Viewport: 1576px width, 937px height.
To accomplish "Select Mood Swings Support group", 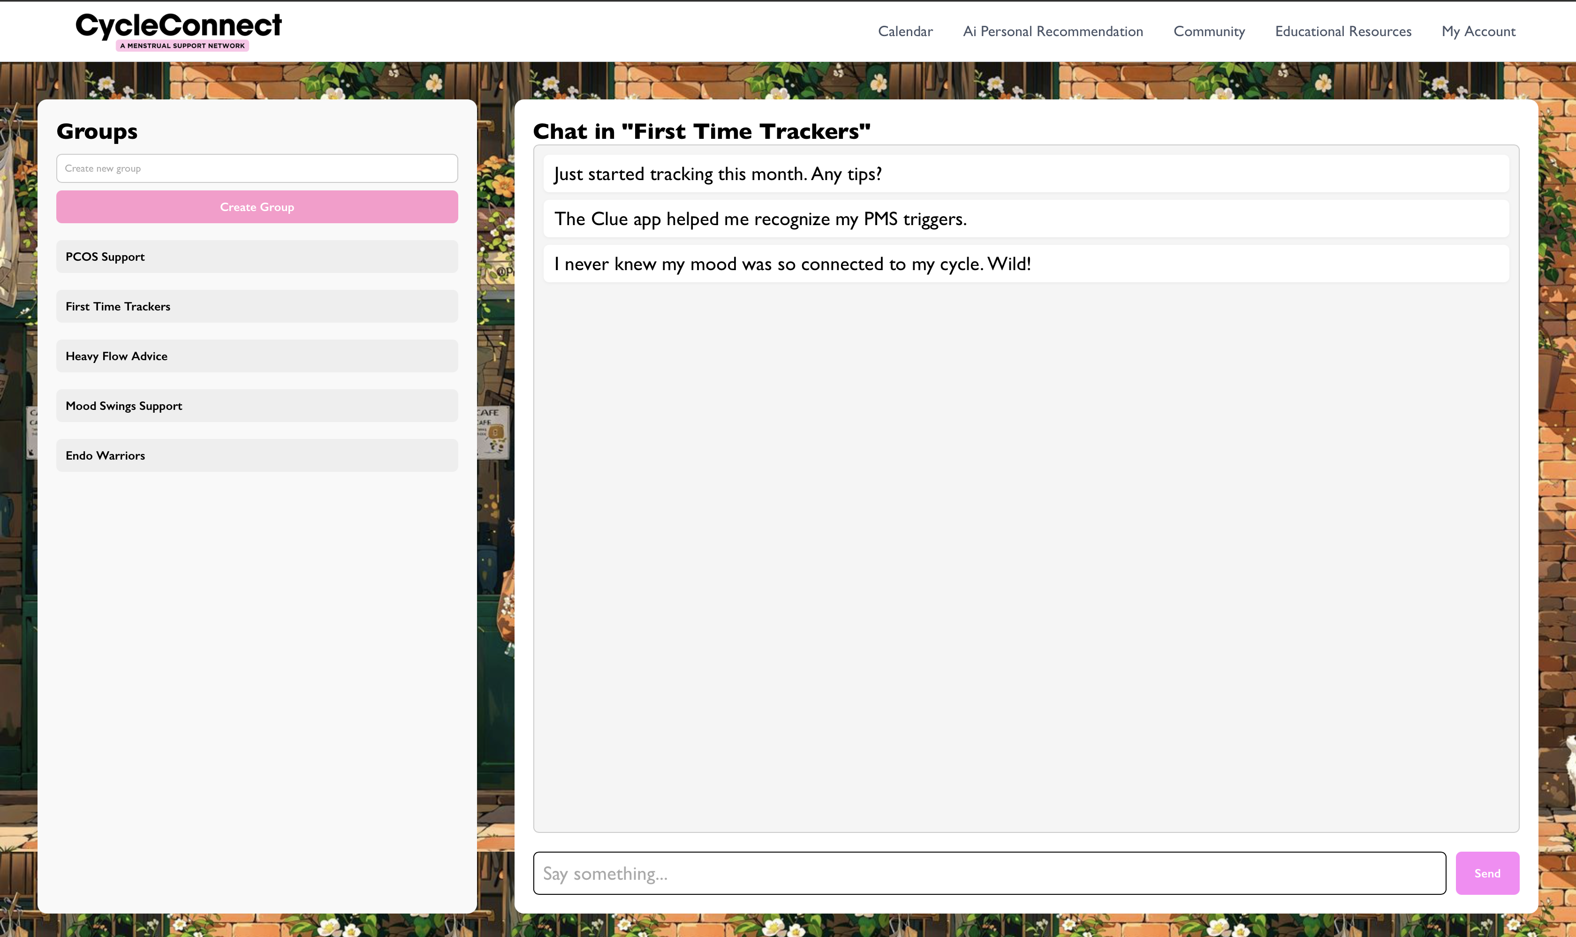I will (x=257, y=406).
